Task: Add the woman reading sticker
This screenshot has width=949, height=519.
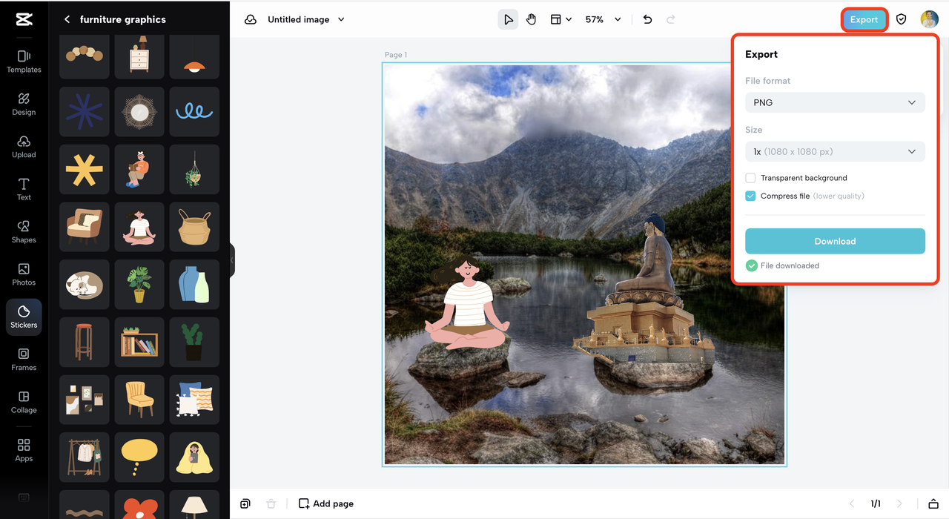Action: pos(139,170)
